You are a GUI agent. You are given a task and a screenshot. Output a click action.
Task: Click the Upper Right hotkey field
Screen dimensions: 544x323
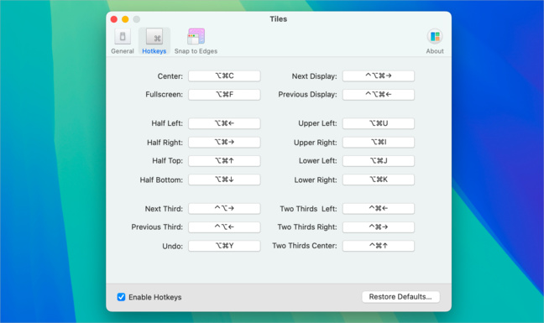pyautogui.click(x=379, y=142)
